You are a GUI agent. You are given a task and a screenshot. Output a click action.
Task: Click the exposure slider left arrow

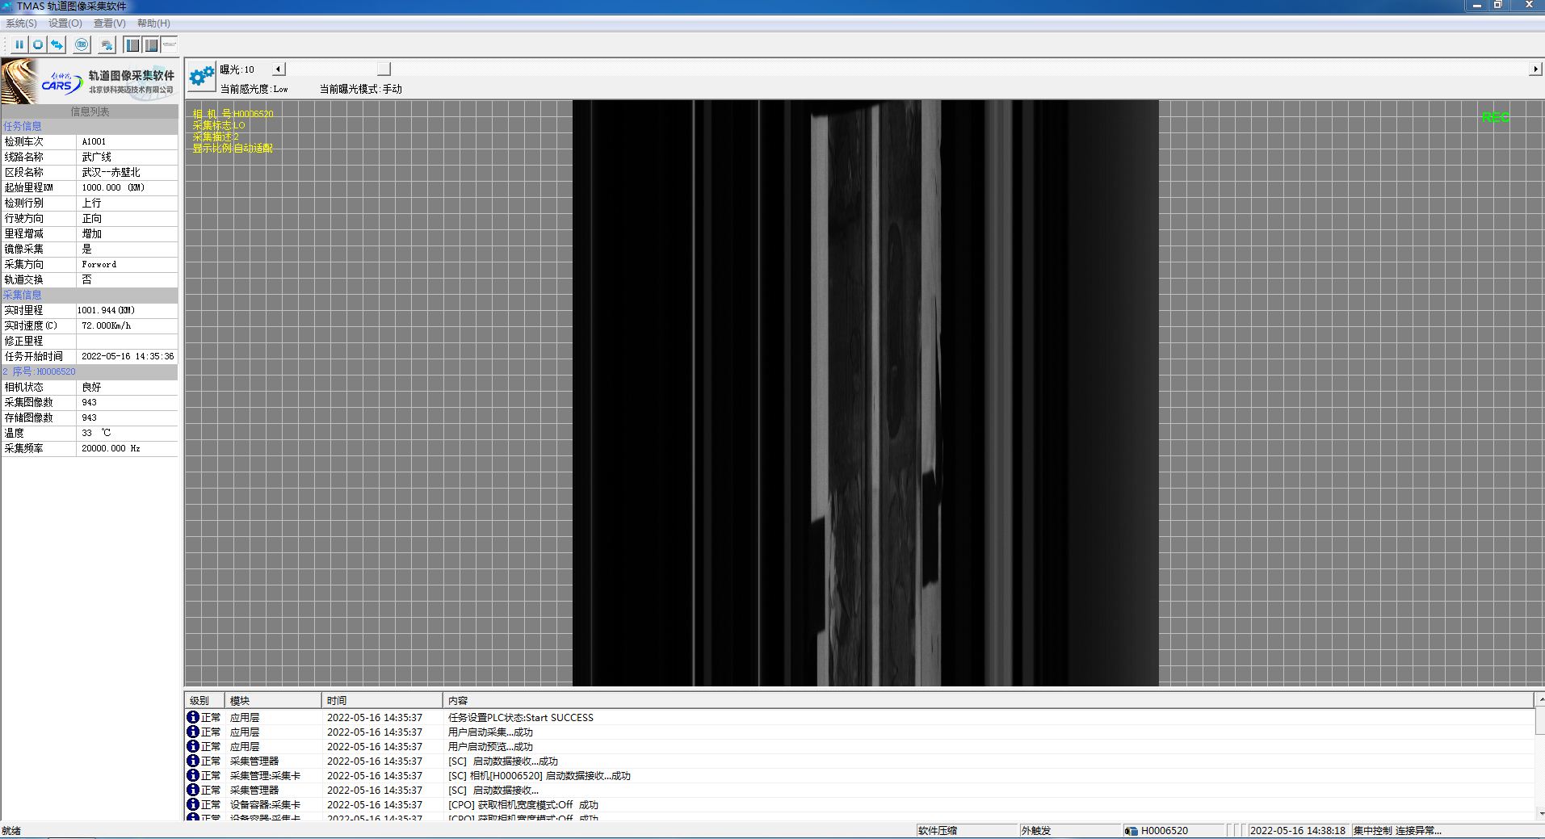click(279, 69)
